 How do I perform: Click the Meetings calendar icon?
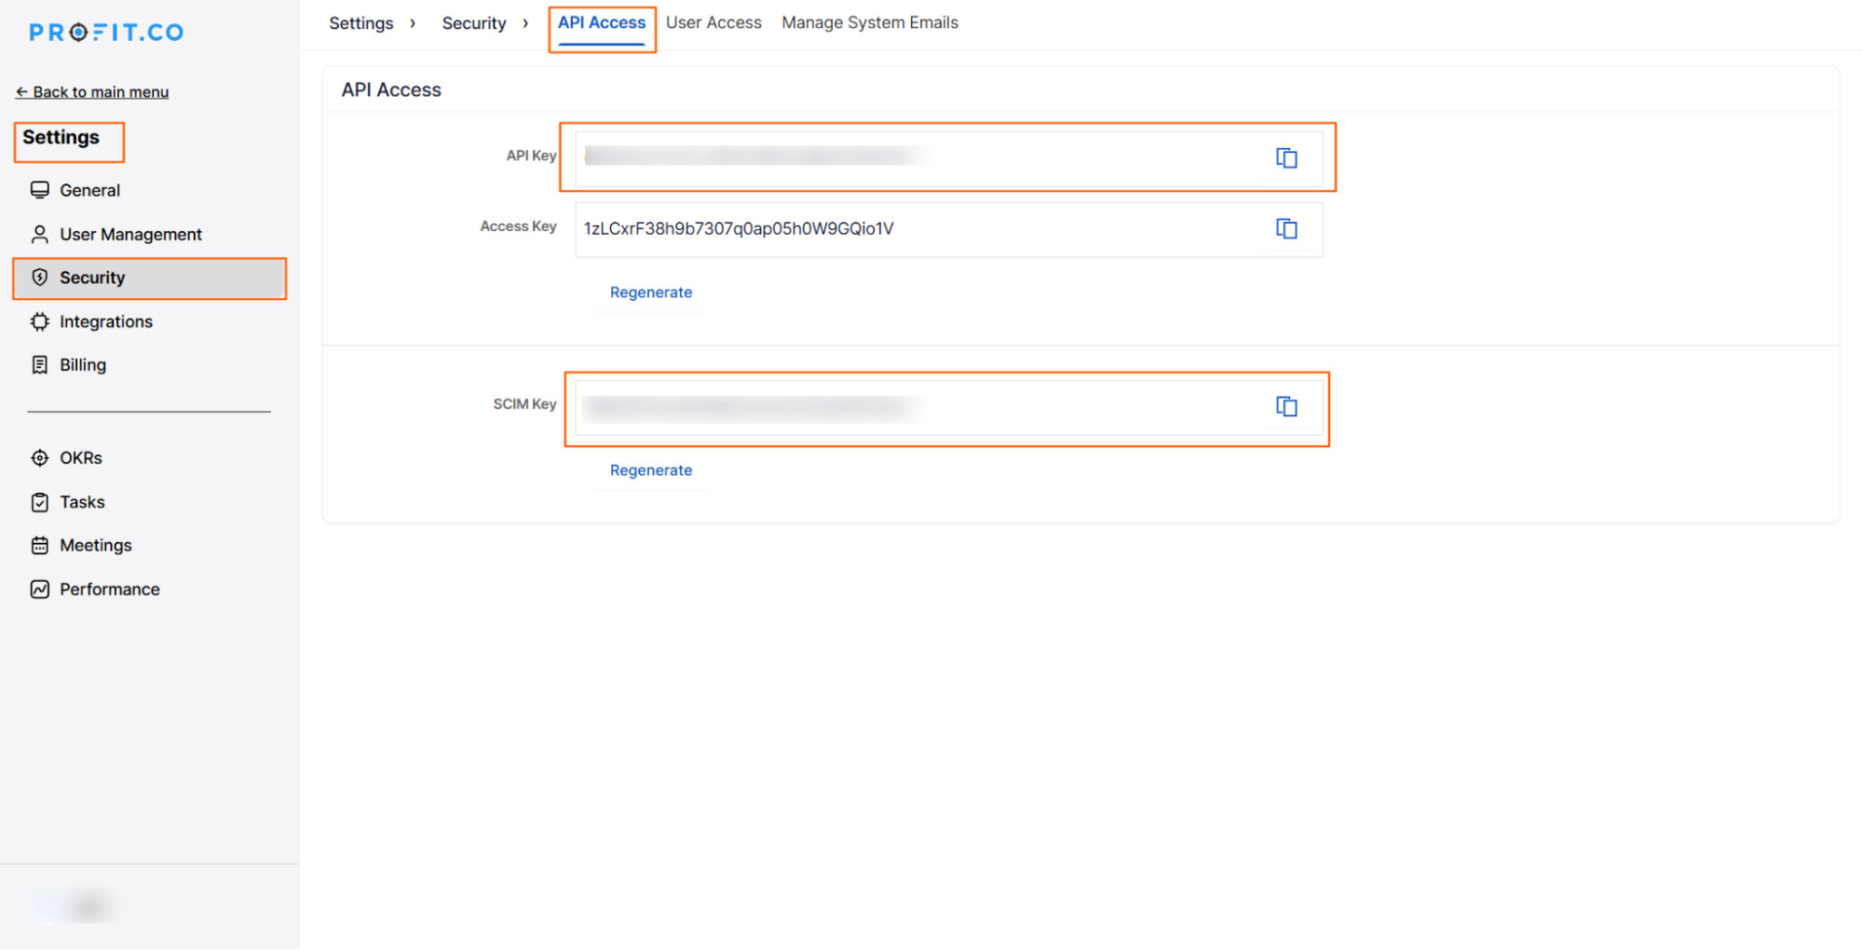coord(40,546)
